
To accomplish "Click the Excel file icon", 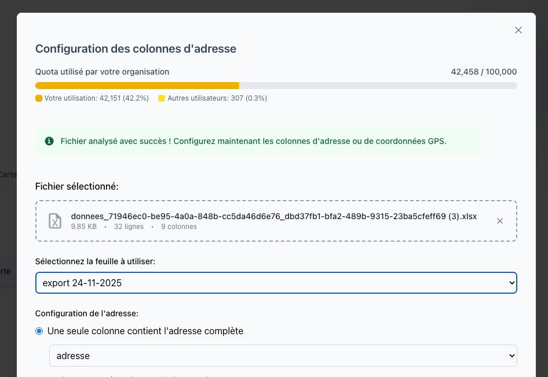I will pos(55,221).
